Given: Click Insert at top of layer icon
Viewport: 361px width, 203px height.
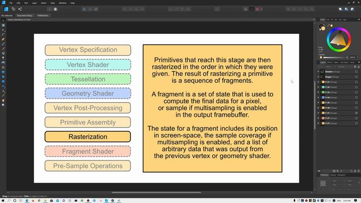Looking at the screenshot, I should tap(346, 9).
